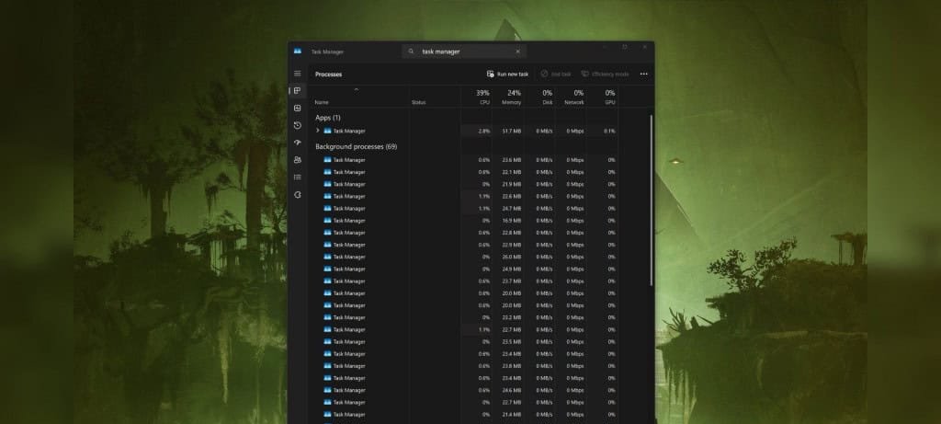Select the Processes sidebar icon

coord(297,91)
